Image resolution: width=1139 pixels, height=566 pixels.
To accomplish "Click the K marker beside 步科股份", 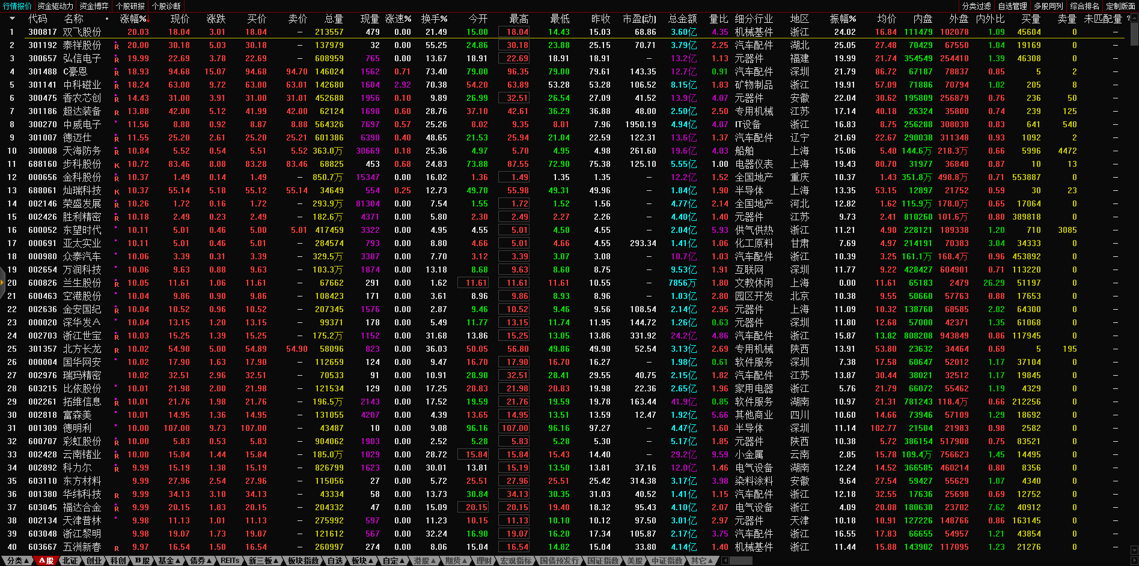I will pyautogui.click(x=117, y=164).
